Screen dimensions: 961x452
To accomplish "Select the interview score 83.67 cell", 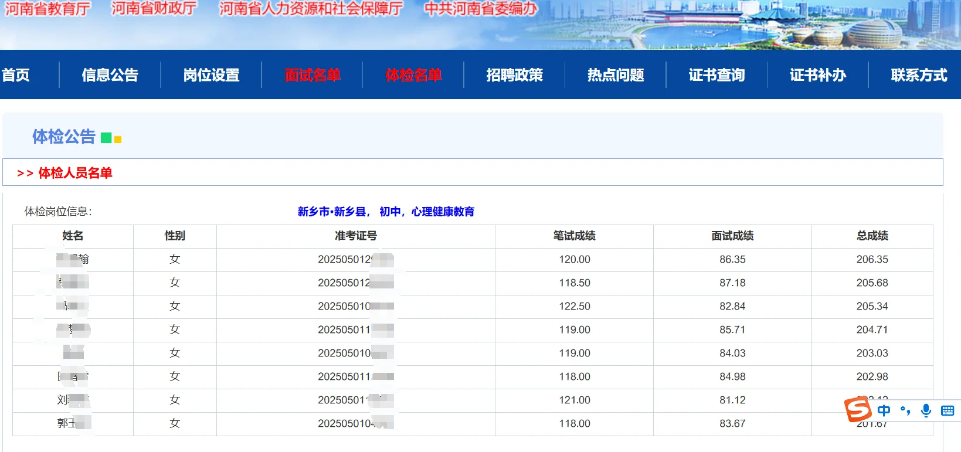I will 733,423.
